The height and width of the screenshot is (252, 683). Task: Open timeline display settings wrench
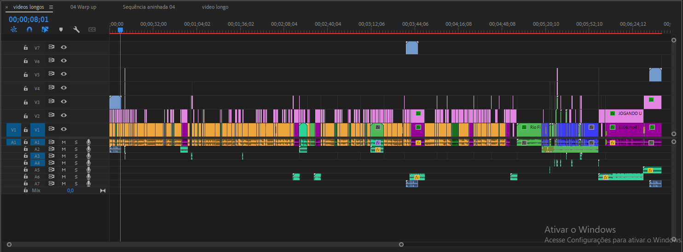(x=76, y=29)
